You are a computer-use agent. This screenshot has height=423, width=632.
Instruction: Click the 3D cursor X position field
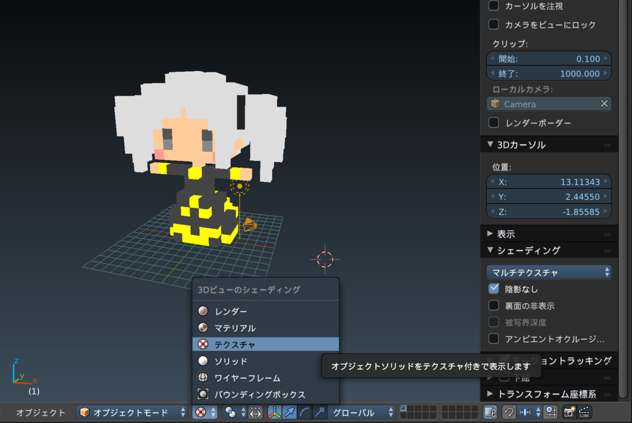pos(549,182)
